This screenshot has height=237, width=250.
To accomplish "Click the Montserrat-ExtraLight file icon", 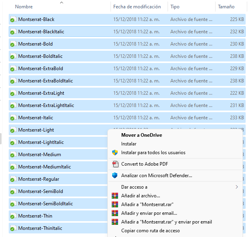I will [x=13, y=93].
